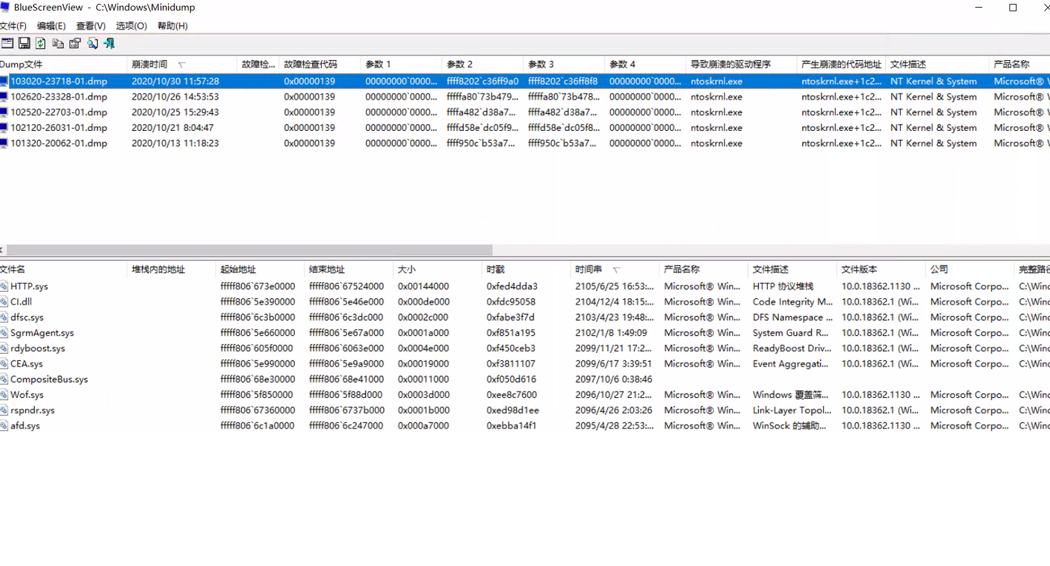Sort lower list by 文件版本 header
The height and width of the screenshot is (566, 1050).
[881, 269]
